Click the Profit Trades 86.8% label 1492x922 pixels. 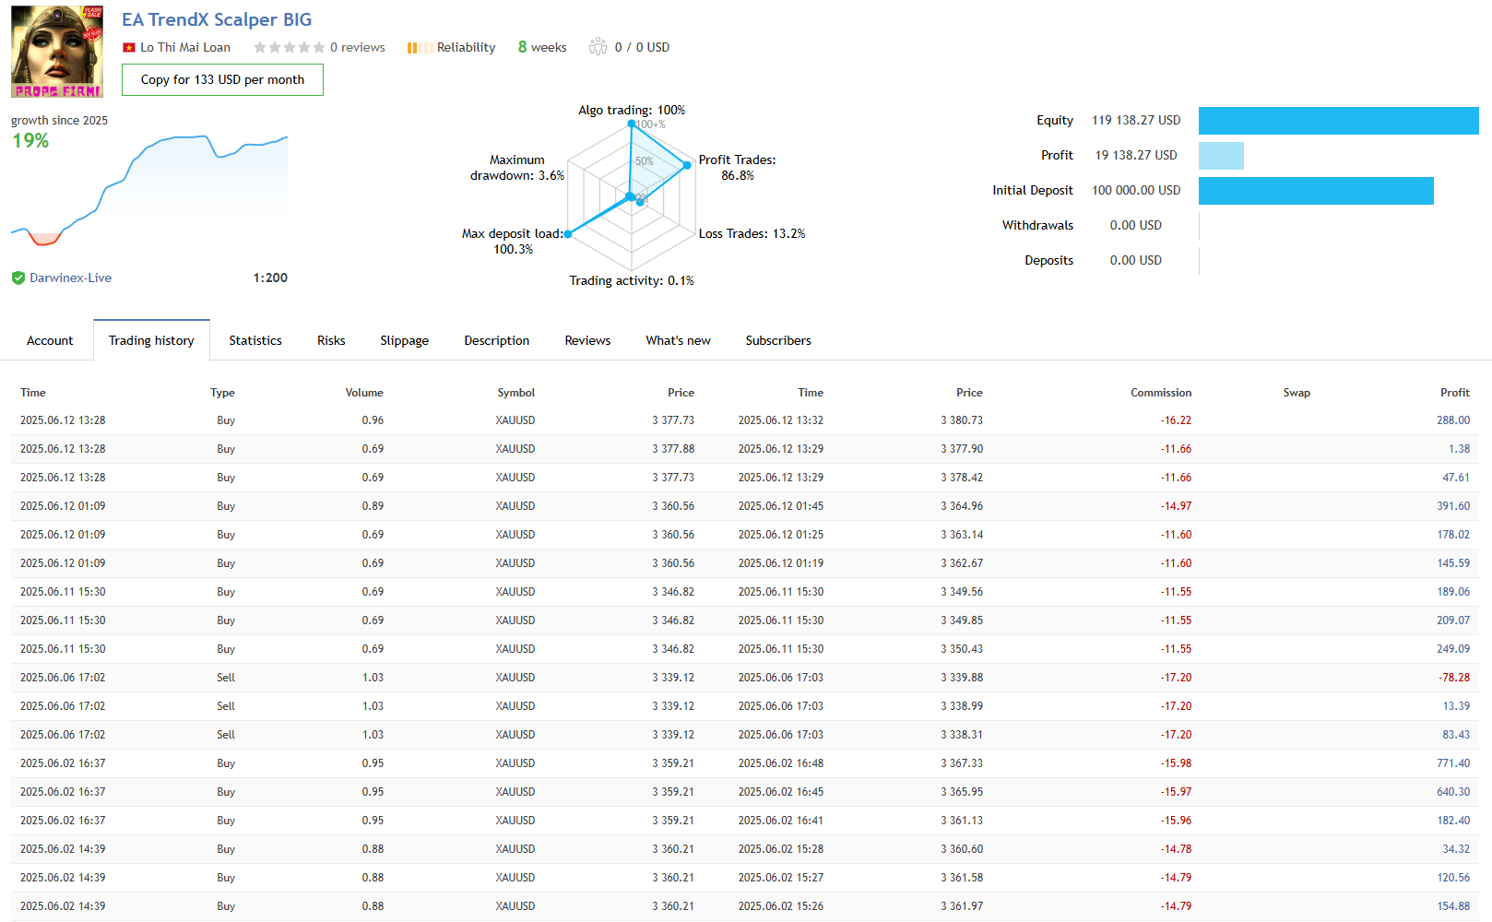(x=738, y=168)
